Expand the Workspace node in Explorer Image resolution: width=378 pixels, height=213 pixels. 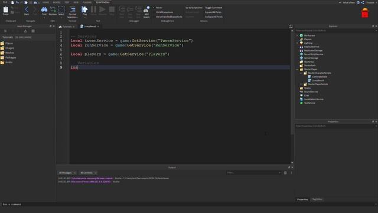pos(297,35)
